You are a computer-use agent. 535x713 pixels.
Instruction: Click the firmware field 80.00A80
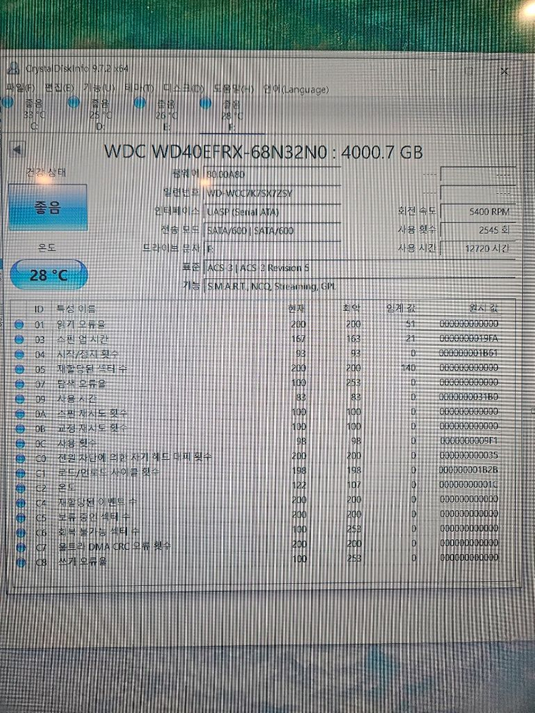click(272, 174)
